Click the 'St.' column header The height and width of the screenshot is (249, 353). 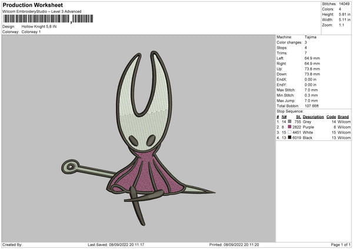(x=298, y=117)
